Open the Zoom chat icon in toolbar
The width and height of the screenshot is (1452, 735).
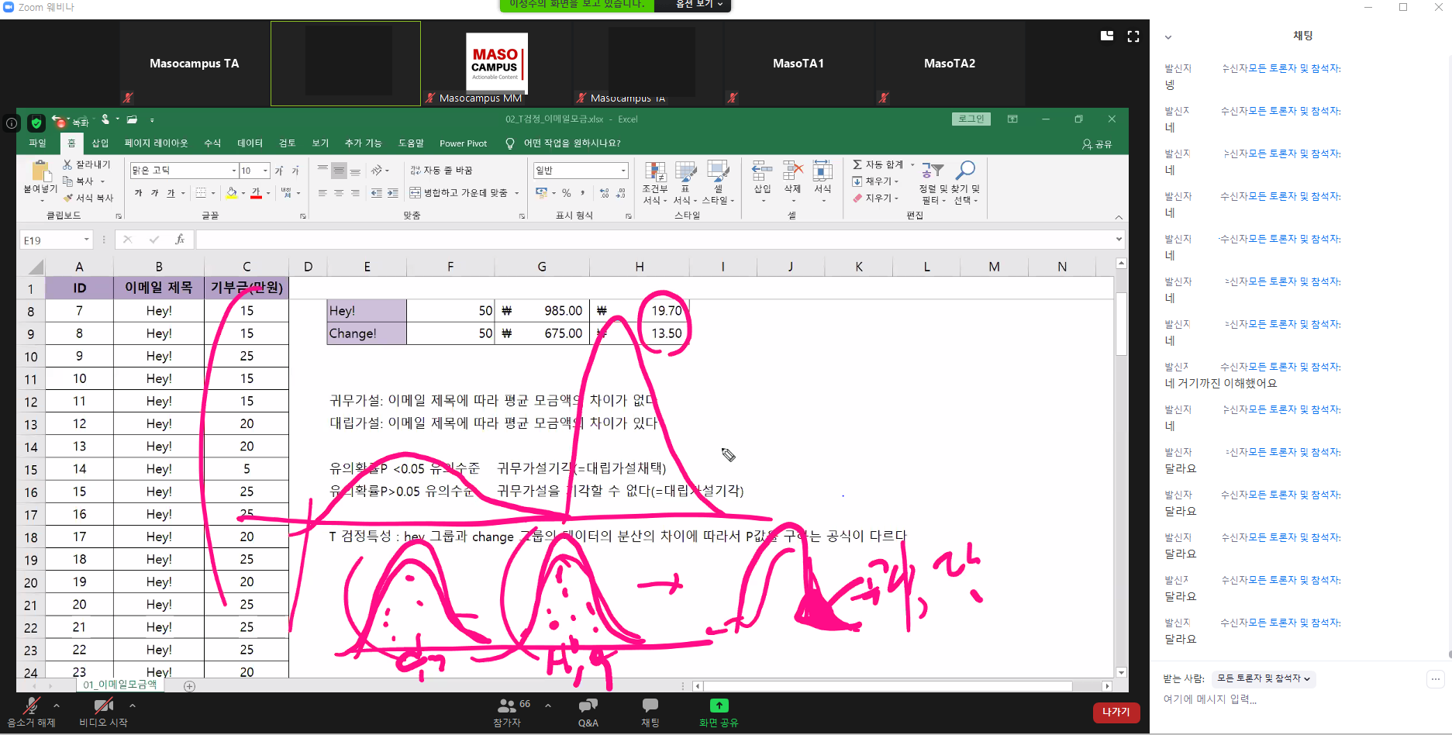point(650,705)
